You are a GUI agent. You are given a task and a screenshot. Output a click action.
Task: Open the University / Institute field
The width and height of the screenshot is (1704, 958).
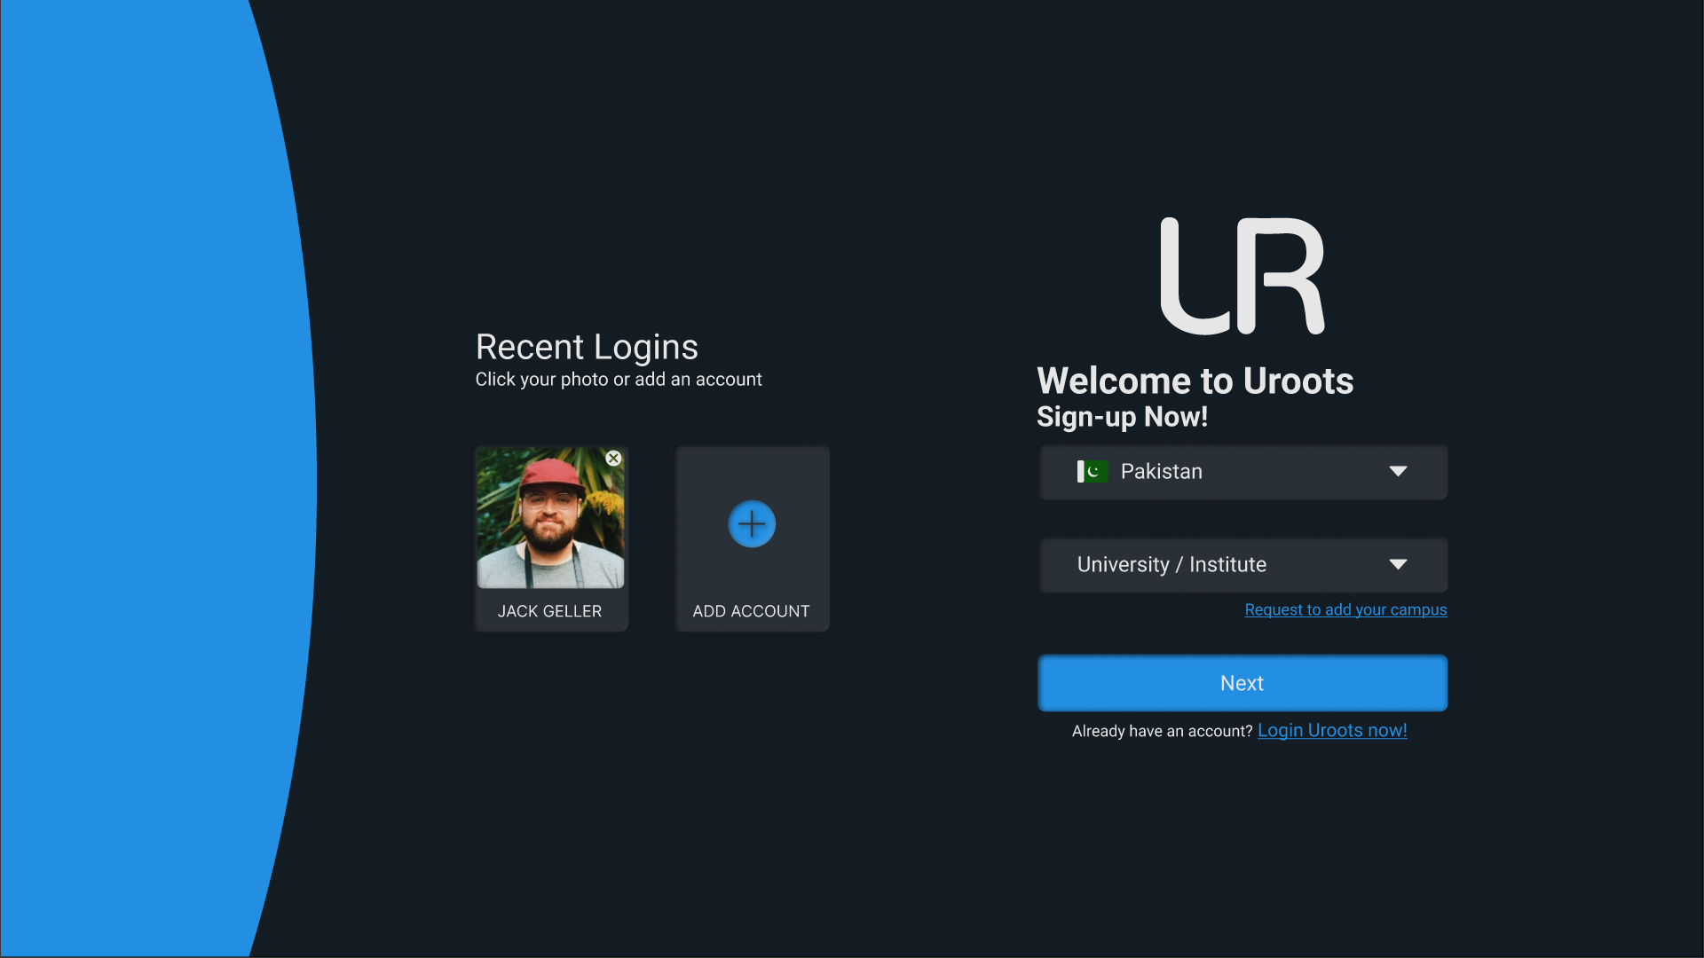click(x=1207, y=565)
